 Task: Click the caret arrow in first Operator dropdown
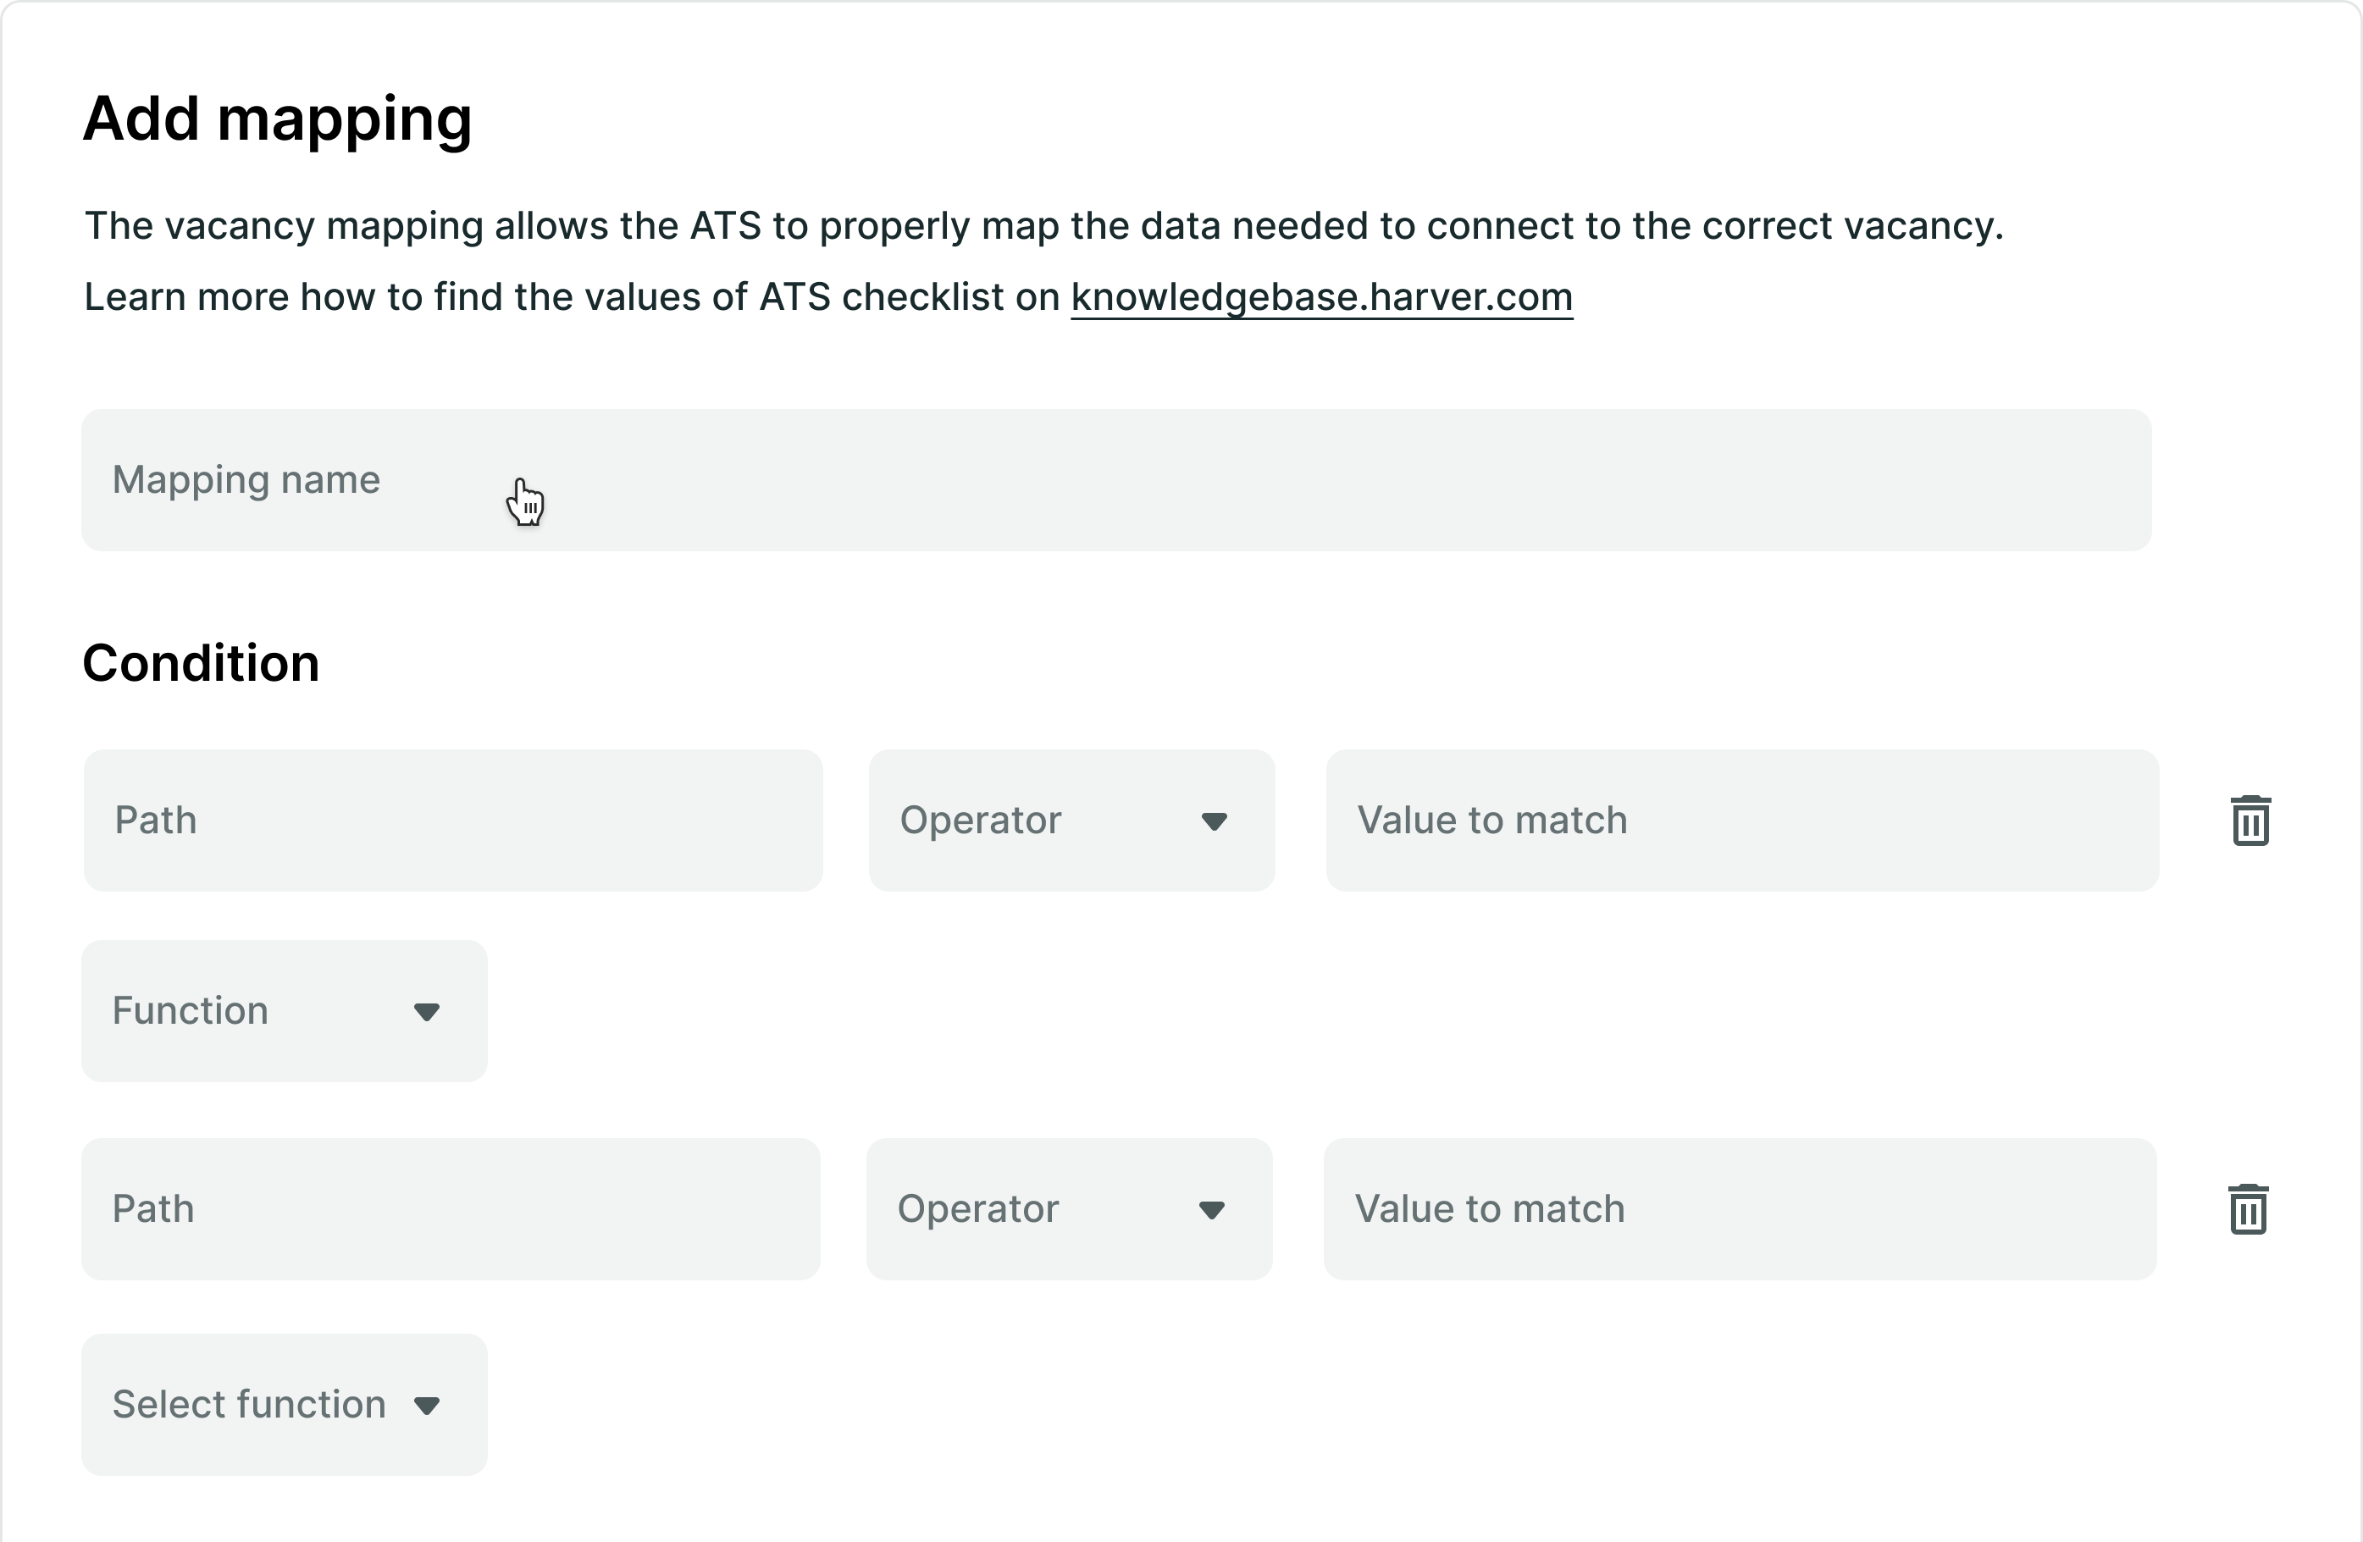point(1214,821)
